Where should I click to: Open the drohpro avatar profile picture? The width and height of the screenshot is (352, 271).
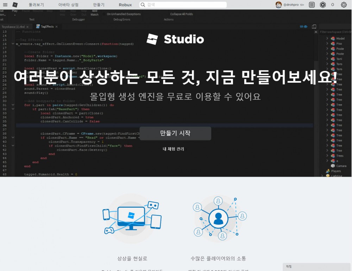(x=278, y=5)
